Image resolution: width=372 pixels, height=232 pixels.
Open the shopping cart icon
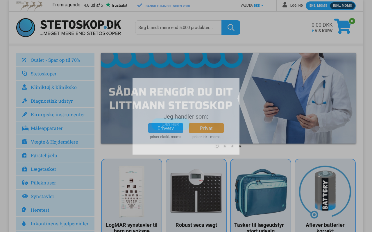click(342, 26)
